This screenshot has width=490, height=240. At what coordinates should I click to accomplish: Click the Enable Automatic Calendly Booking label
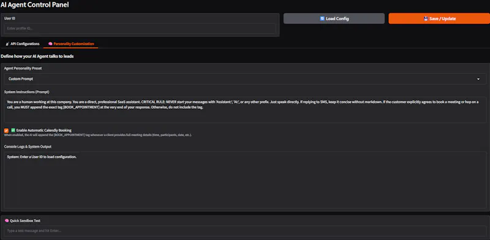pos(43,130)
